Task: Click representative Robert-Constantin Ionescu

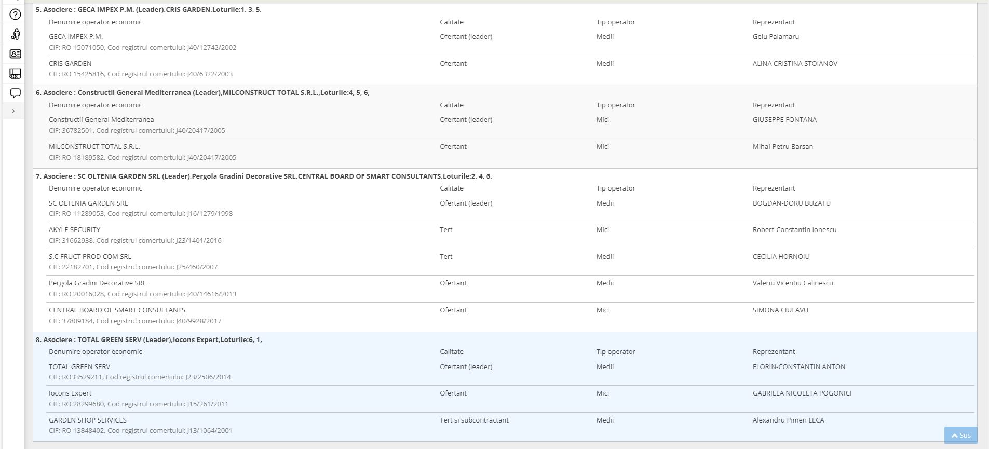Action: click(x=795, y=229)
